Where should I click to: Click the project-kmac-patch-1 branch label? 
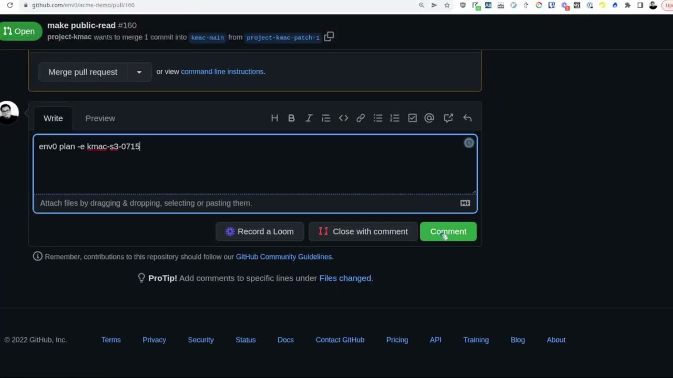pyautogui.click(x=283, y=37)
